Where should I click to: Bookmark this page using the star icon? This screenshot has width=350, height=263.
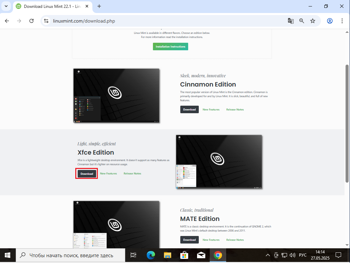pos(312,21)
